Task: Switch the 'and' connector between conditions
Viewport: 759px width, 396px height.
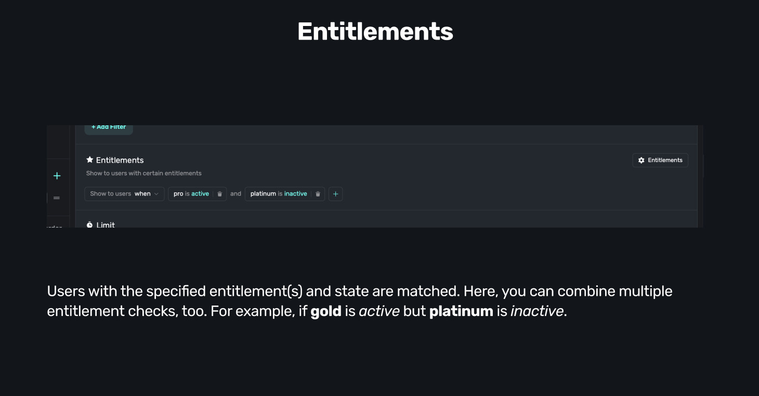Action: pos(235,193)
